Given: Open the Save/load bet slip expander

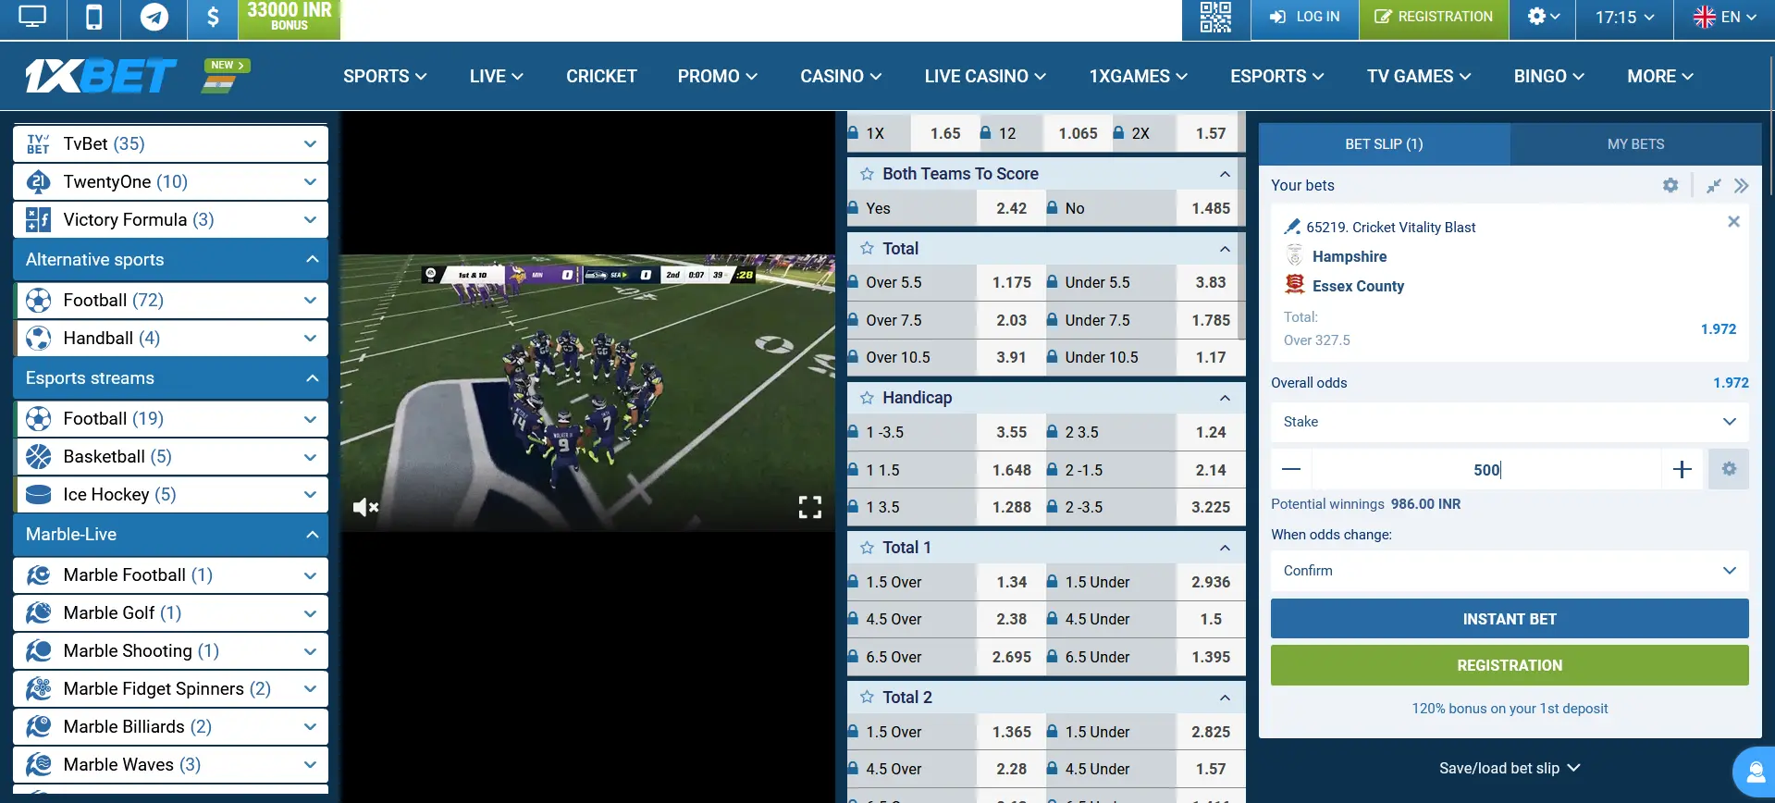Looking at the screenshot, I should 1510,768.
